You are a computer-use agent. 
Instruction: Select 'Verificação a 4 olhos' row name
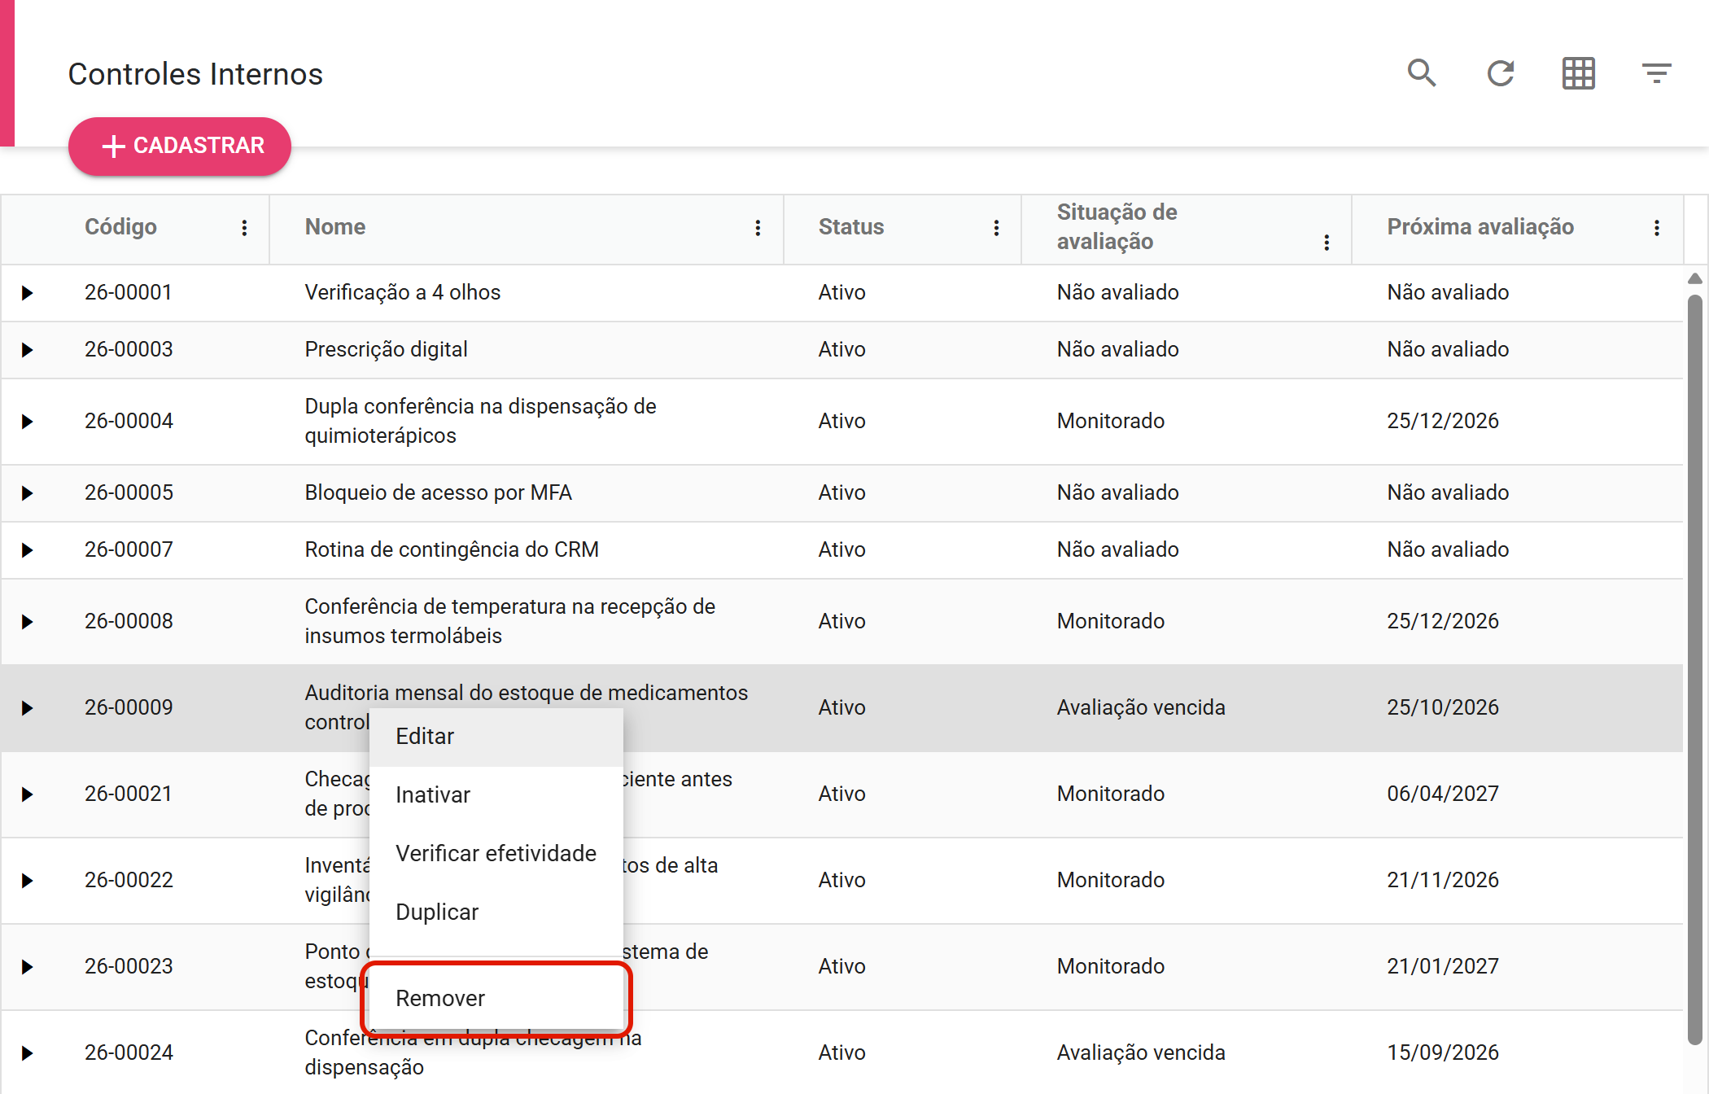(x=402, y=292)
